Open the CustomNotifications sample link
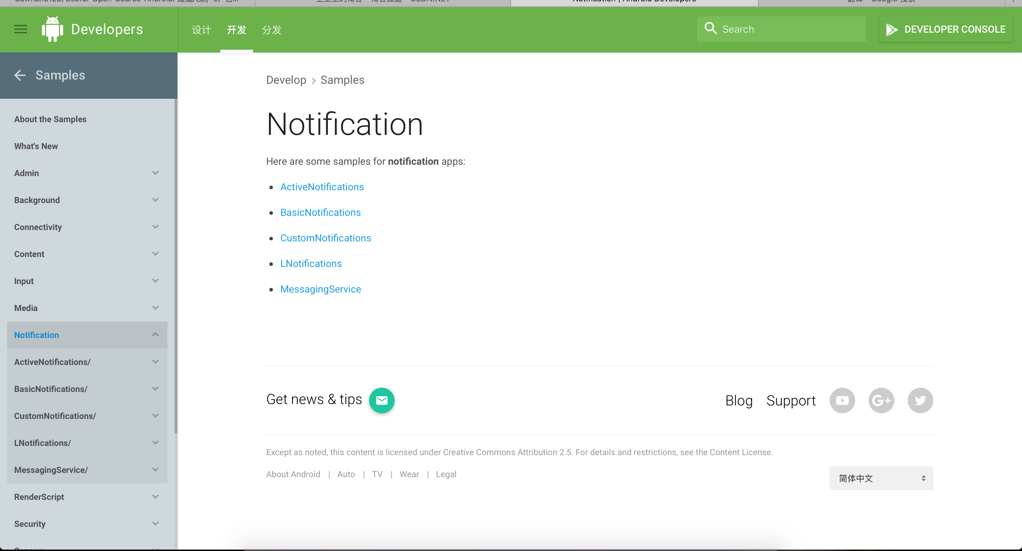This screenshot has width=1022, height=551. pos(325,238)
